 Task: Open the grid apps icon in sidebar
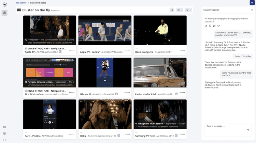pos(4,127)
